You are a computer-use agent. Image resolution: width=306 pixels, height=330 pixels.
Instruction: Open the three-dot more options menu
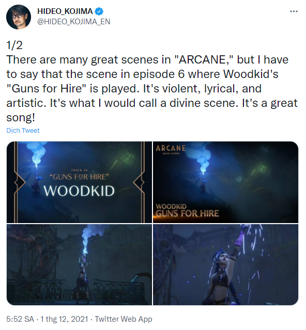coord(294,11)
